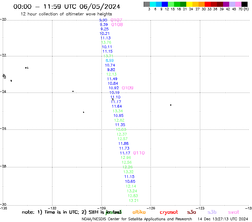Click the 'cryosat' satellite label

[169, 212]
